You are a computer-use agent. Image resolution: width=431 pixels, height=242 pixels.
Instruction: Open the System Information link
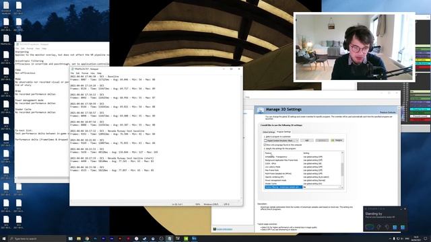click(x=224, y=229)
